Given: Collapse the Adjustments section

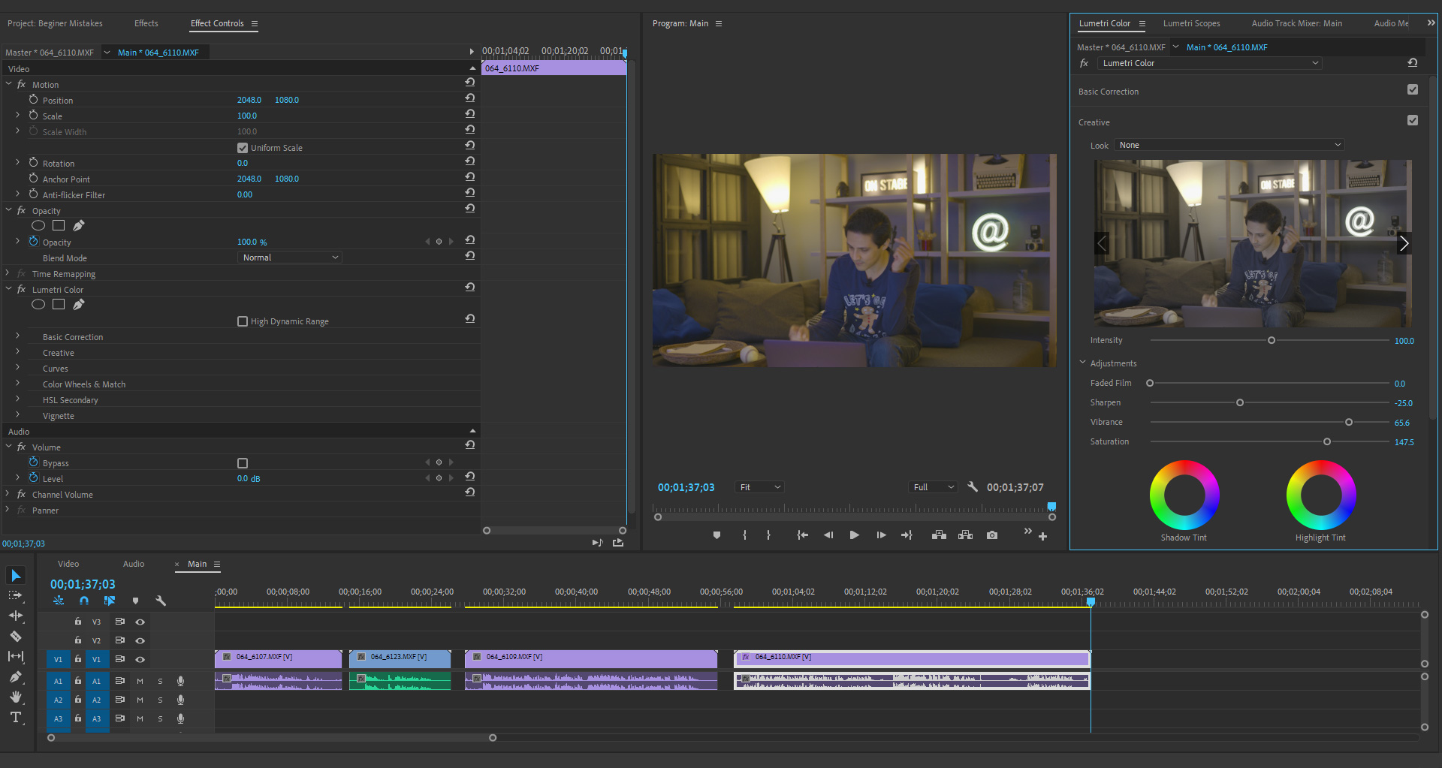Looking at the screenshot, I should coord(1082,363).
